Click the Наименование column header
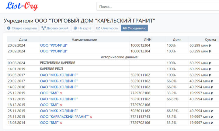The width and height of the screenshot is (219, 131). click(84, 39)
